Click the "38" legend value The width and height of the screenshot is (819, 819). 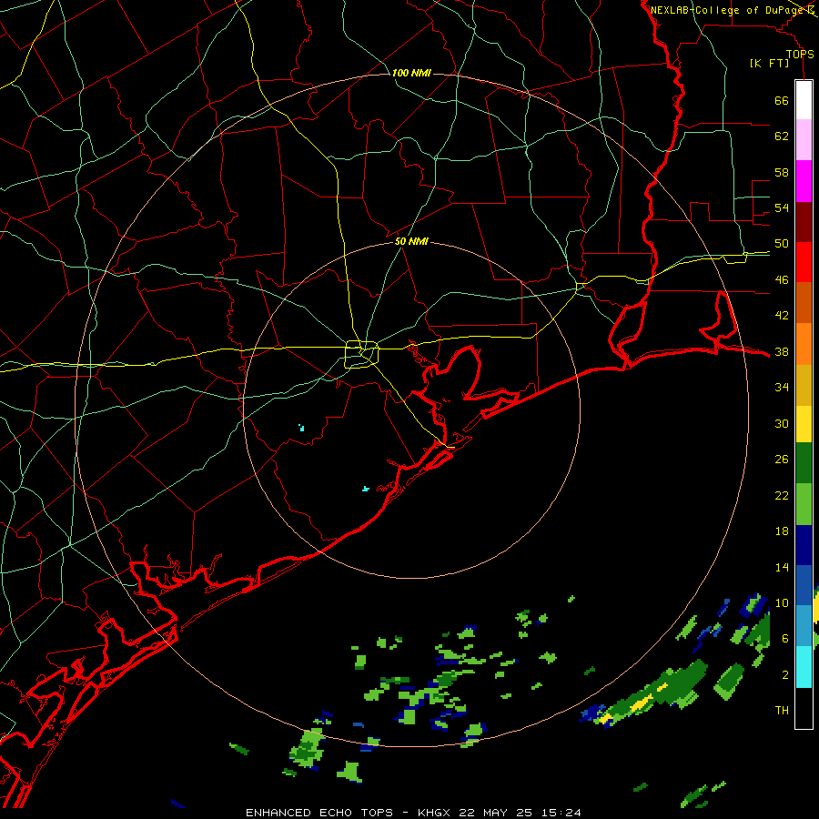click(x=782, y=351)
